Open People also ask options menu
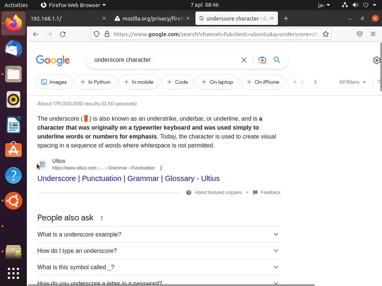 (102, 218)
